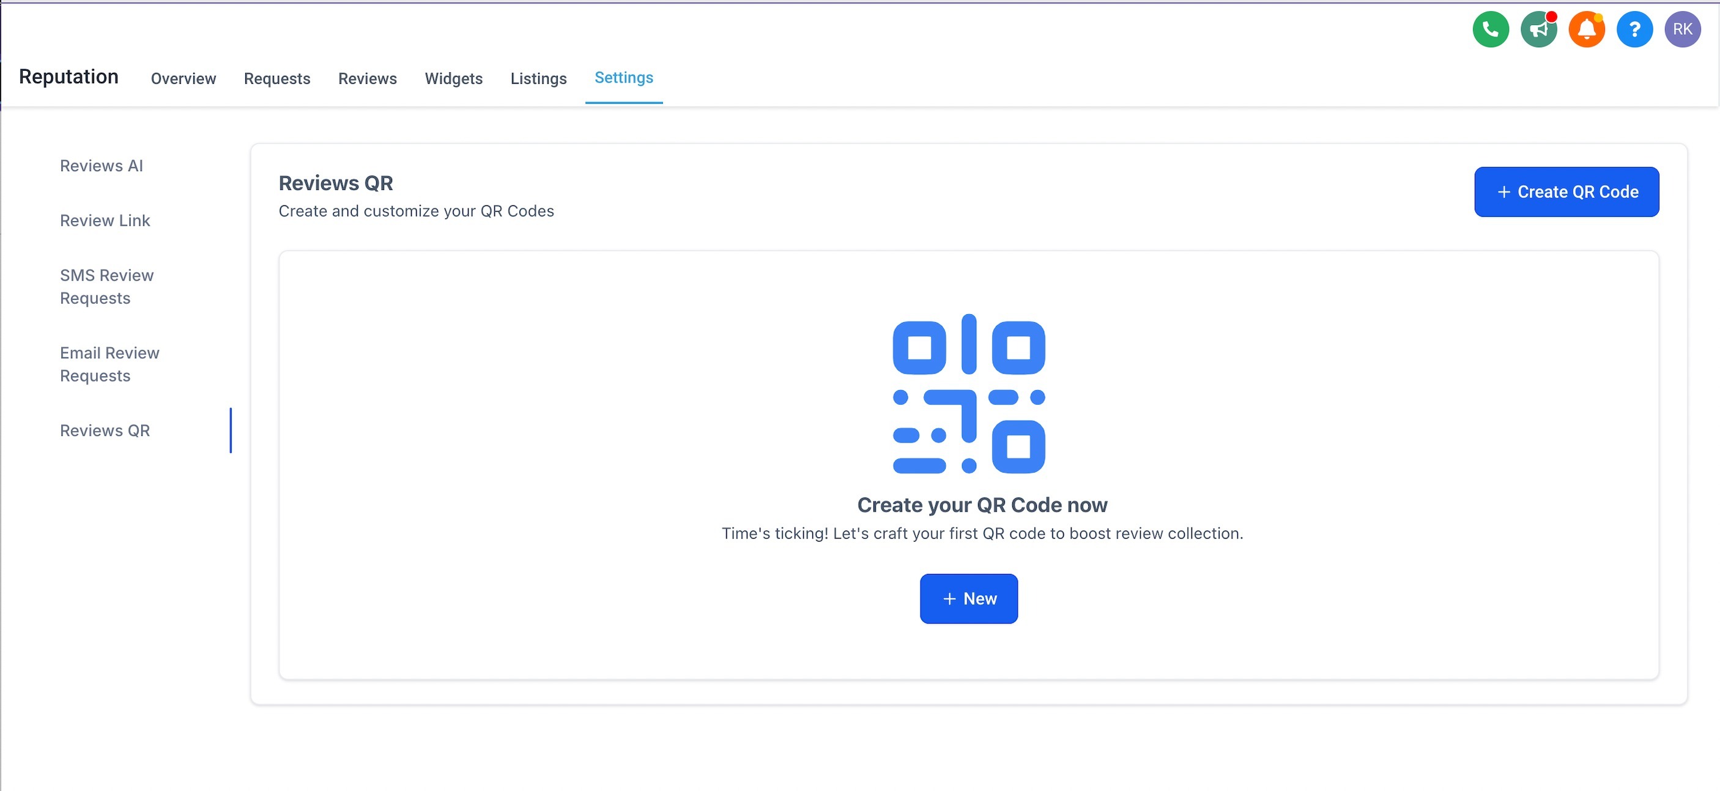
Task: Select the Settings tab
Action: [x=624, y=78]
